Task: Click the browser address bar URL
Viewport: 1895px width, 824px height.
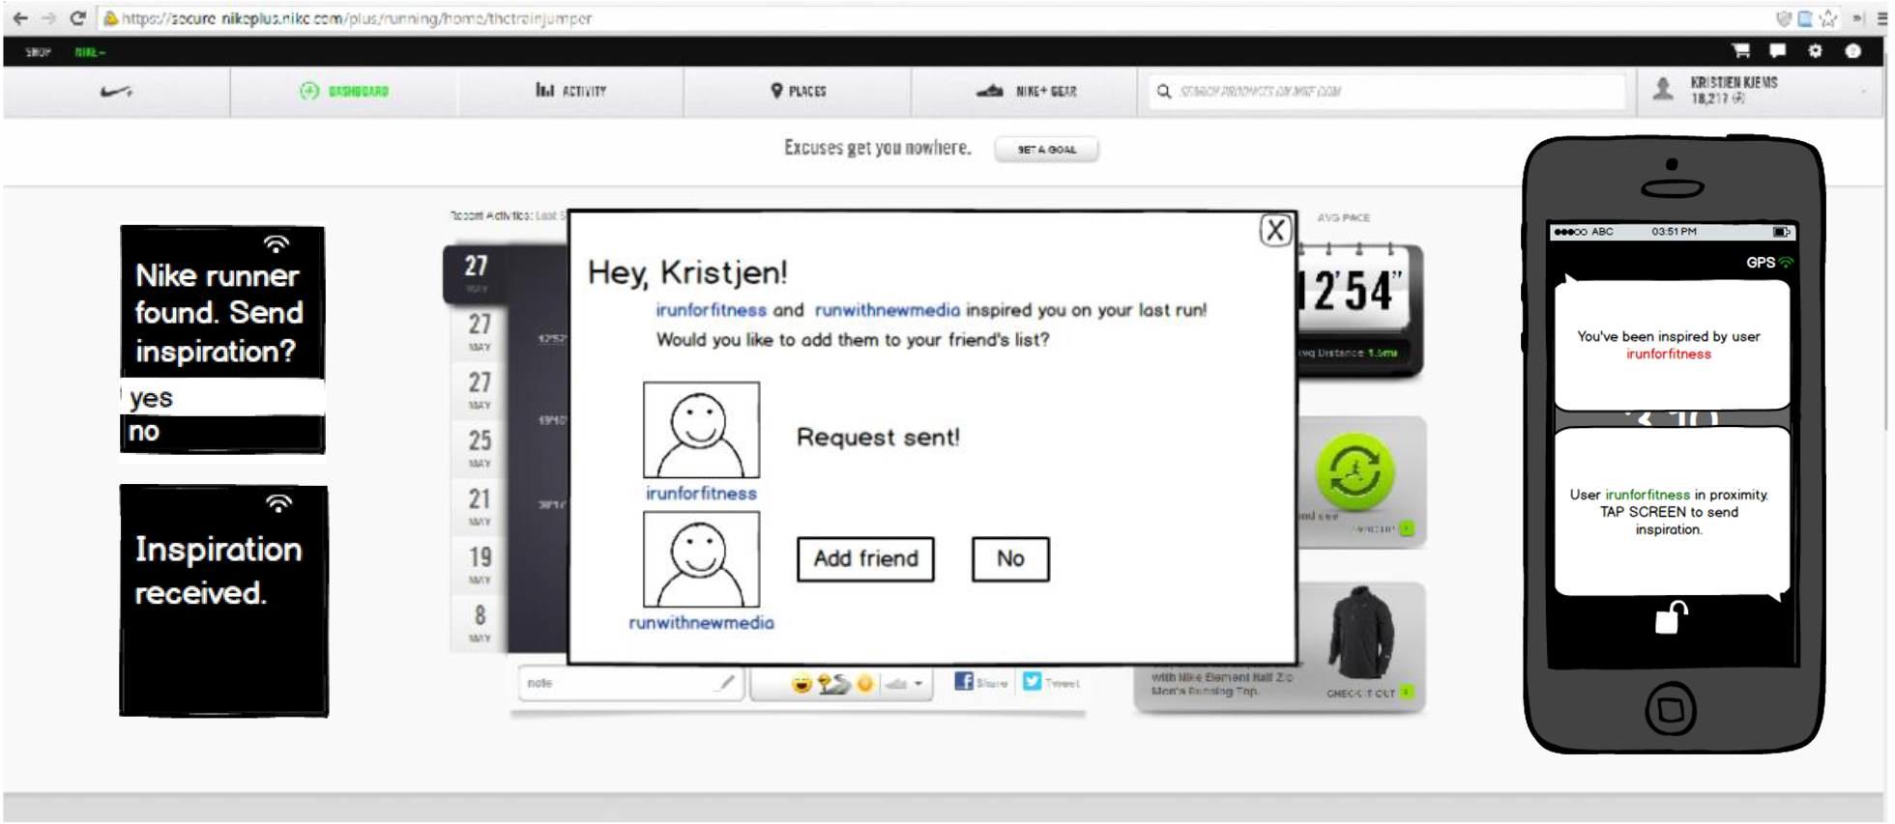Action: point(357,18)
